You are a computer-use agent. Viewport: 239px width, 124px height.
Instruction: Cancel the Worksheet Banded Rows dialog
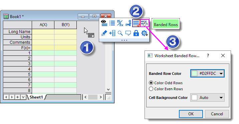pos(217,114)
